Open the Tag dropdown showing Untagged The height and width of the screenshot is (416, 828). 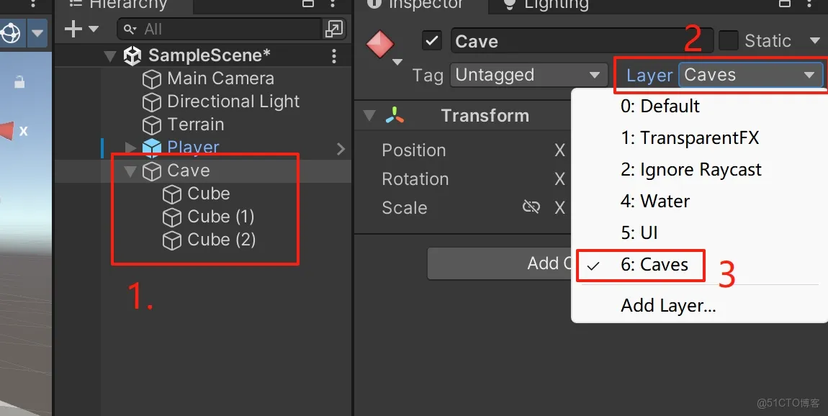point(528,74)
